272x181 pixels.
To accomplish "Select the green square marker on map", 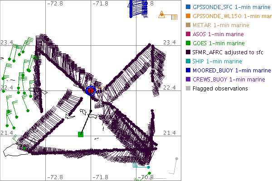I will pyautogui.click(x=81, y=133).
